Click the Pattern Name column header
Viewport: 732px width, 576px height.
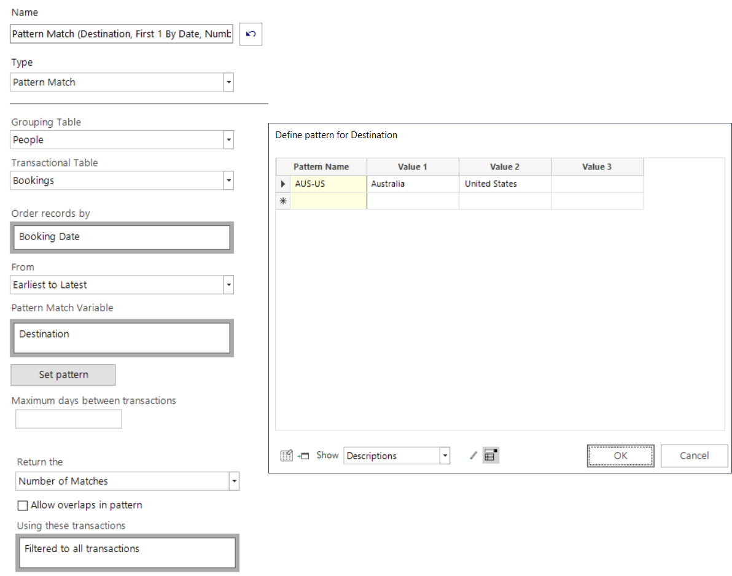(321, 166)
